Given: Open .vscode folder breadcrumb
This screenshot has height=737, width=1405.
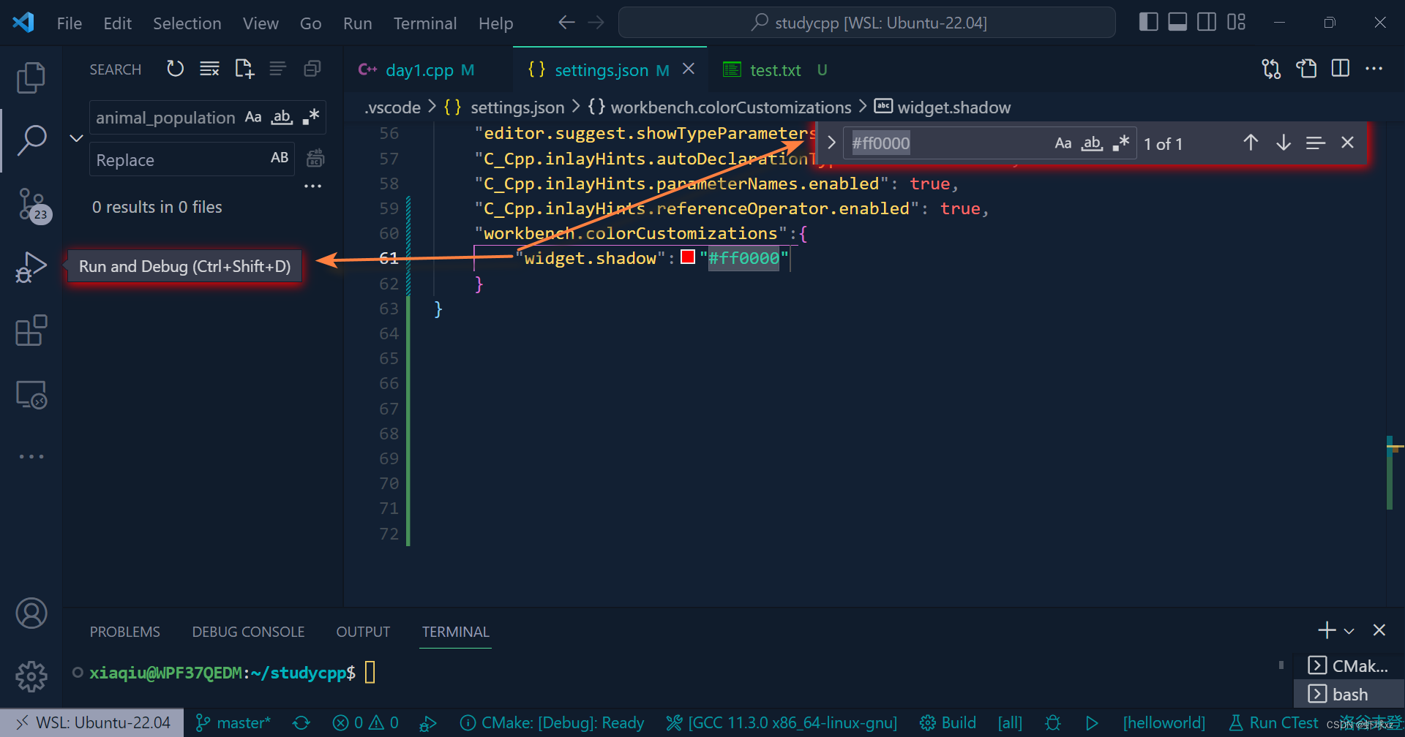Looking at the screenshot, I should (x=393, y=107).
